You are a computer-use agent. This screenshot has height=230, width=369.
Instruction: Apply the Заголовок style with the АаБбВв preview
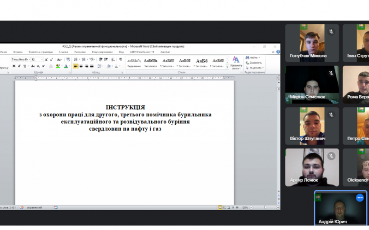[x=151, y=63]
